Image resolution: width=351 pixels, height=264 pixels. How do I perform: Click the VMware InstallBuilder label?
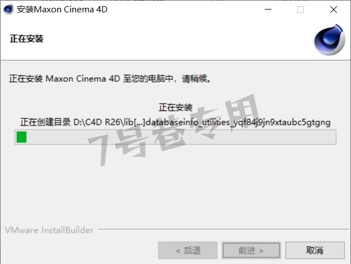[49, 230]
